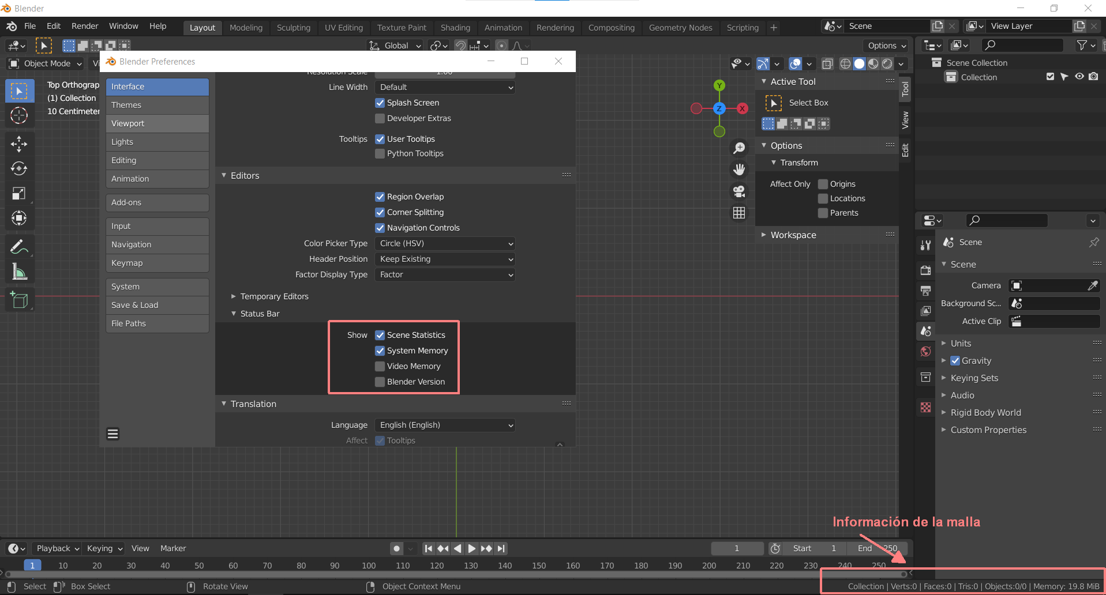Open the File menu
This screenshot has width=1106, height=595.
30,26
